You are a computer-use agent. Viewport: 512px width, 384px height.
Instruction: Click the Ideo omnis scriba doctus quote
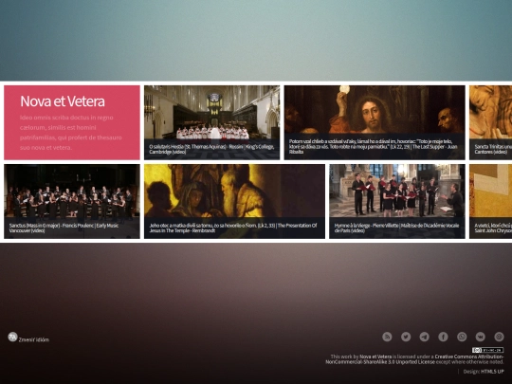pos(71,133)
